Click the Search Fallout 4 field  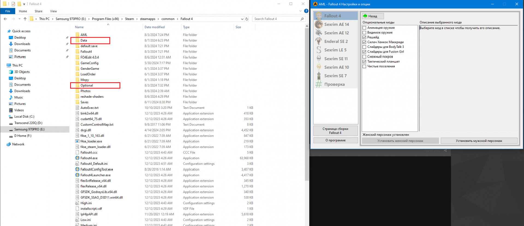point(276,19)
